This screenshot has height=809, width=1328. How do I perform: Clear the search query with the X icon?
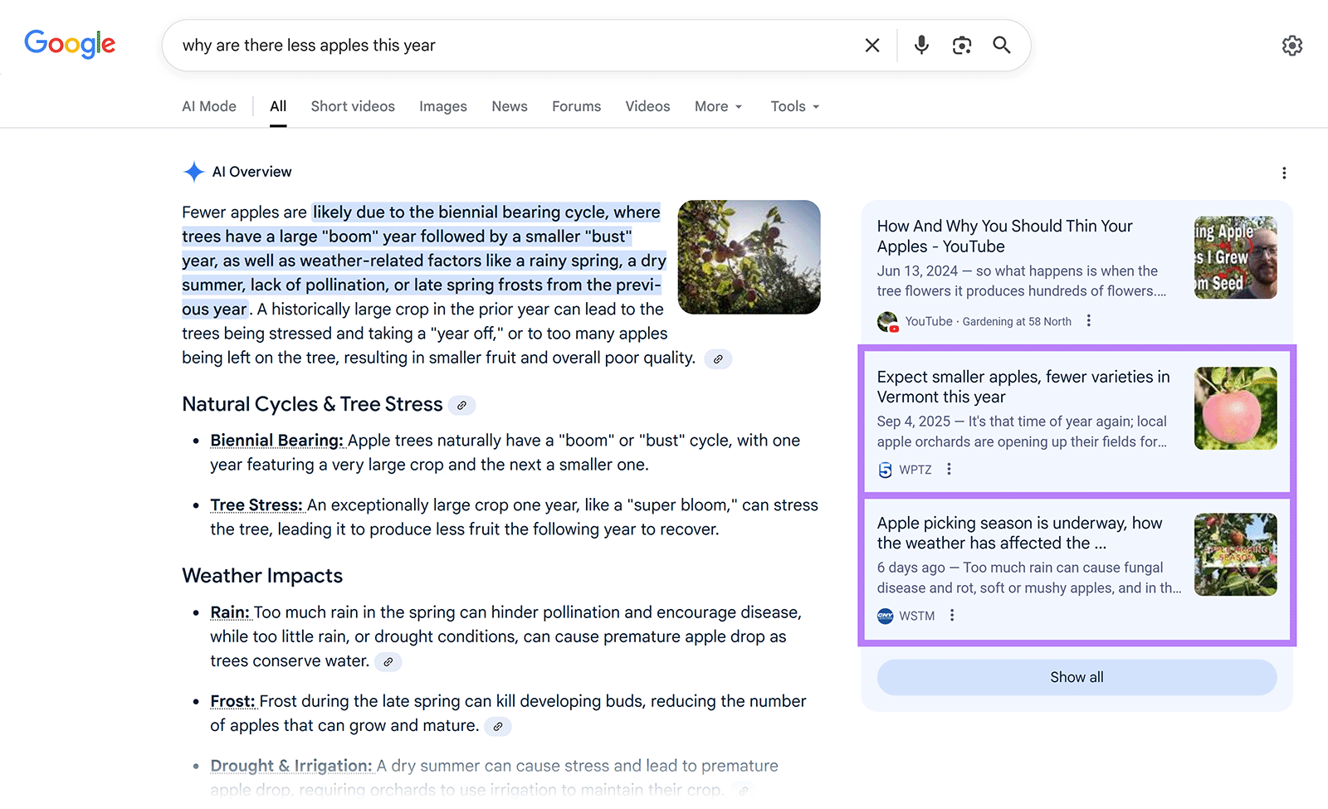[871, 46]
